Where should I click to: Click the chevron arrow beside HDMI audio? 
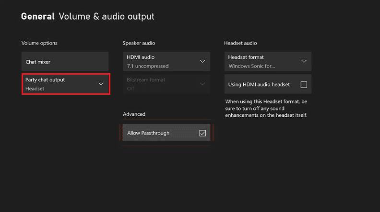(202, 62)
